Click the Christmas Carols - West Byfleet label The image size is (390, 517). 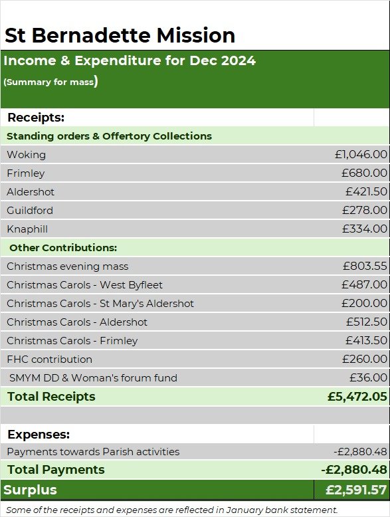click(x=84, y=285)
